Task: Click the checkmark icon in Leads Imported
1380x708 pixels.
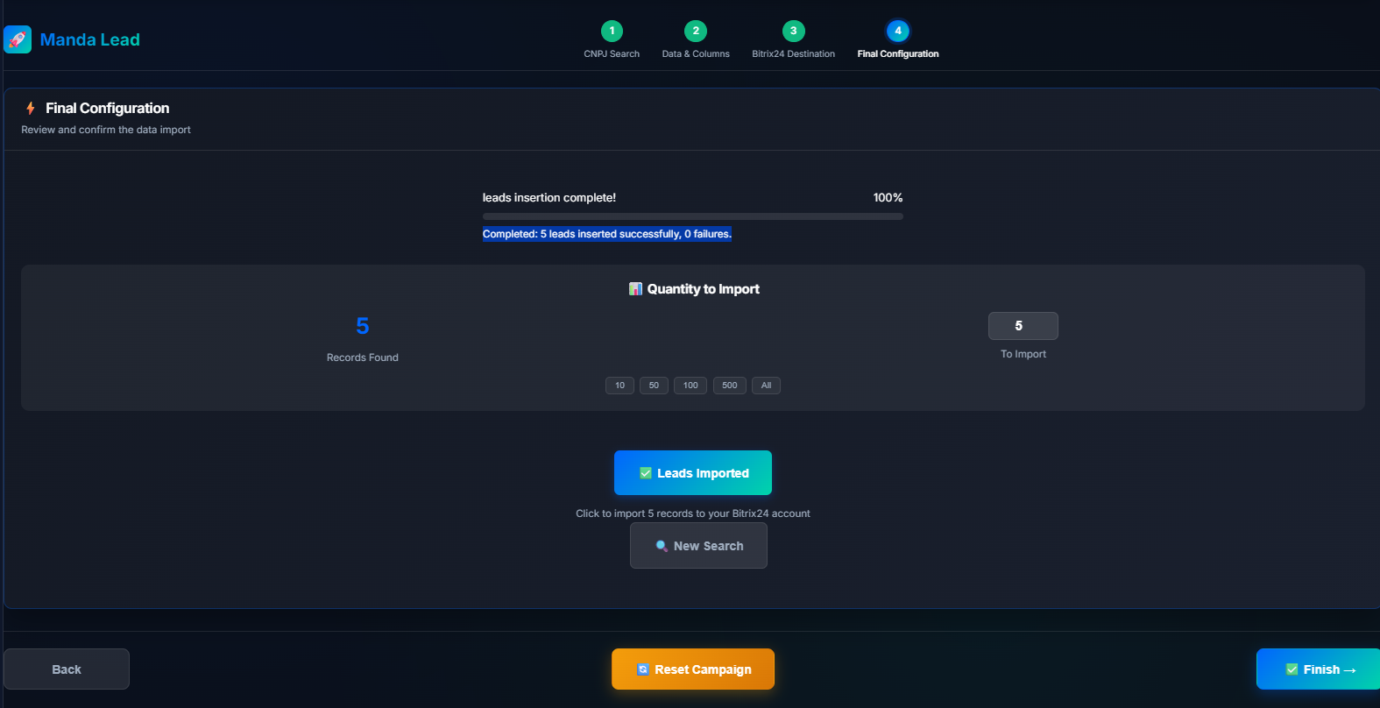Action: click(x=646, y=473)
